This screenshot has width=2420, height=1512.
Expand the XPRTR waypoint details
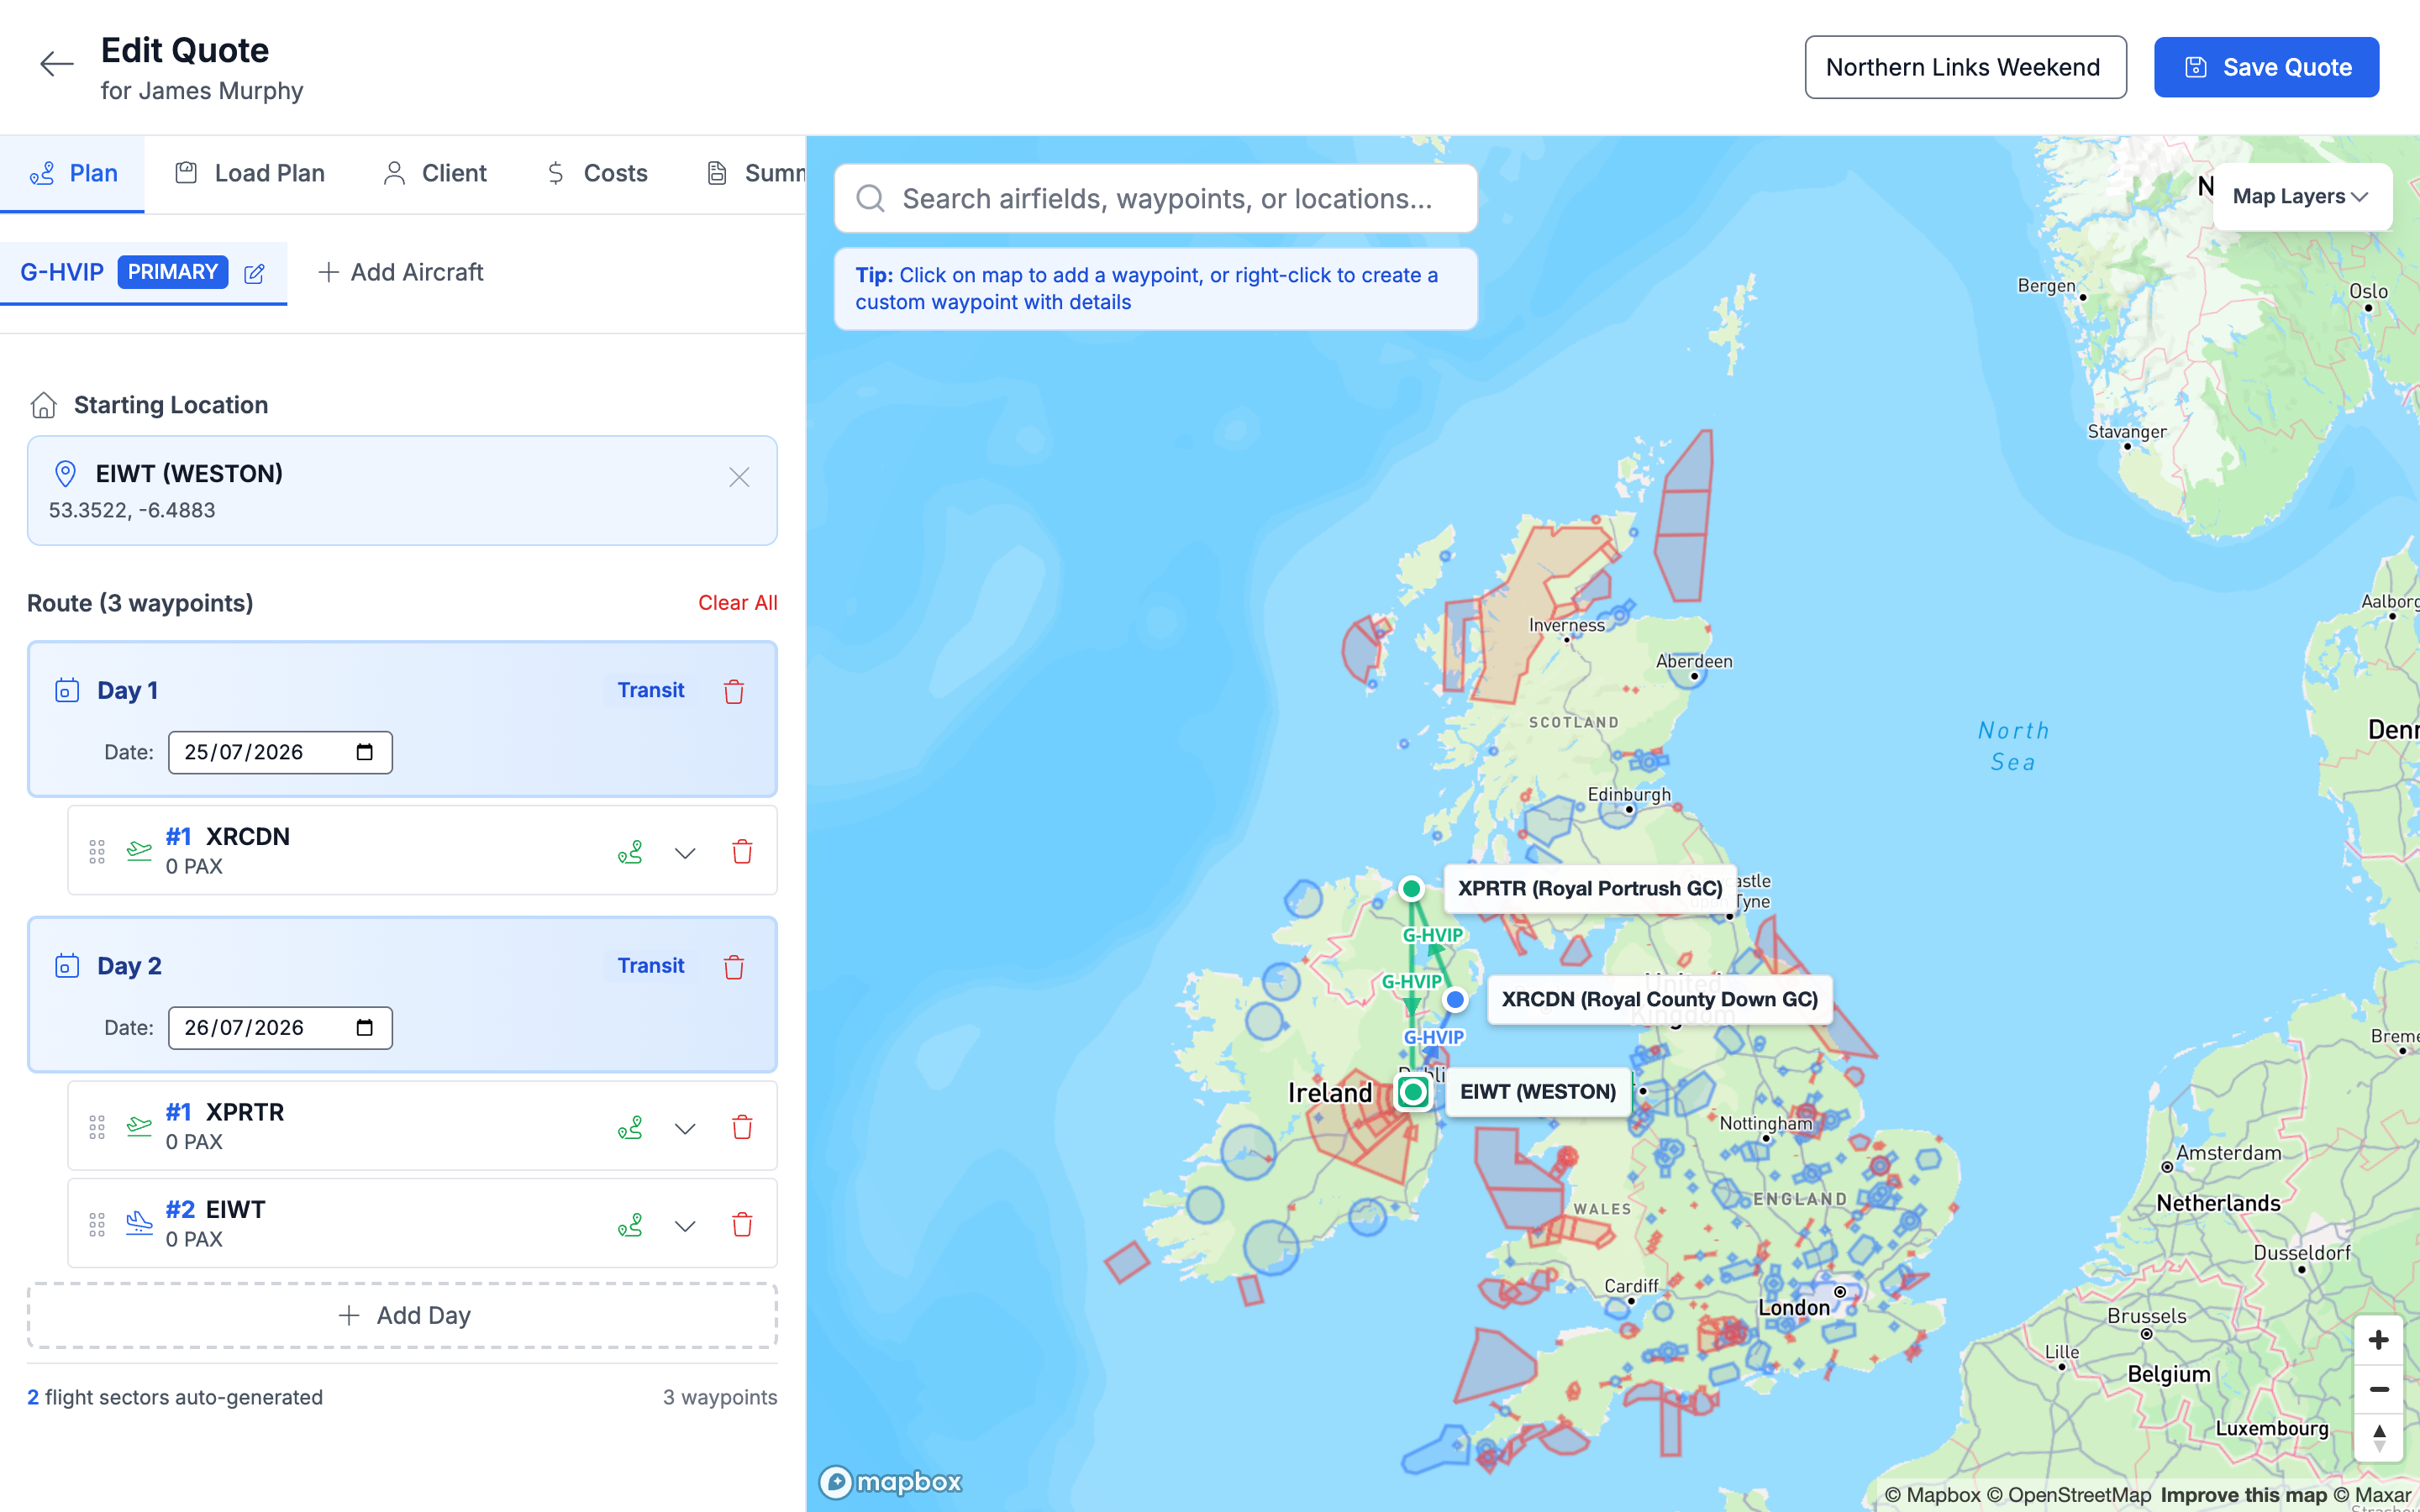point(685,1129)
